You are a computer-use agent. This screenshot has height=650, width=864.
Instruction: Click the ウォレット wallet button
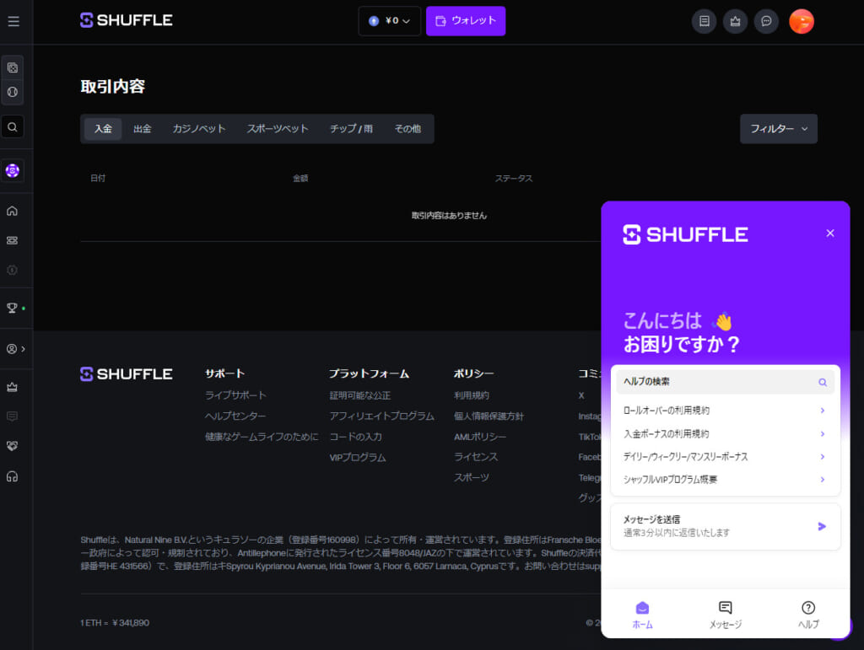pyautogui.click(x=466, y=21)
